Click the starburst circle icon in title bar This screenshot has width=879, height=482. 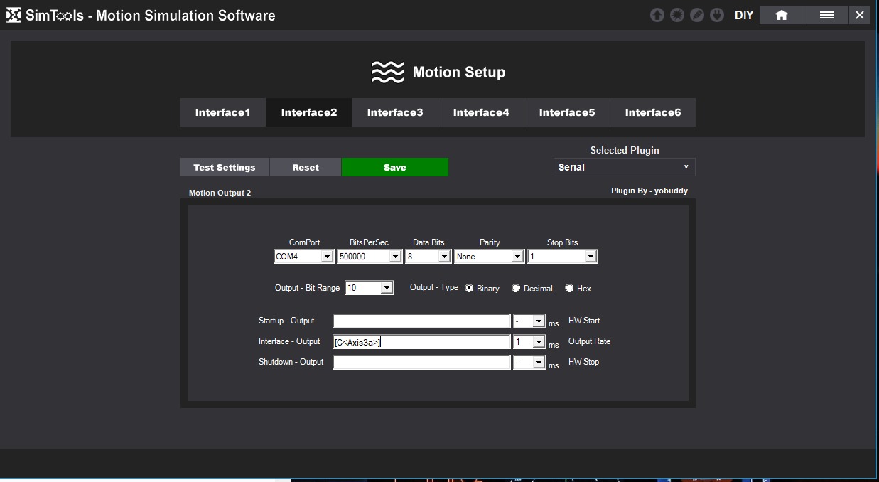point(677,15)
